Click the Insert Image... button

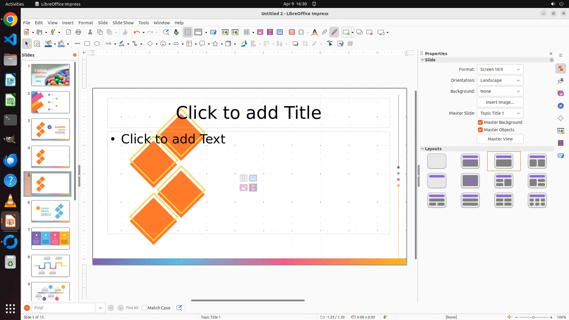[500, 102]
